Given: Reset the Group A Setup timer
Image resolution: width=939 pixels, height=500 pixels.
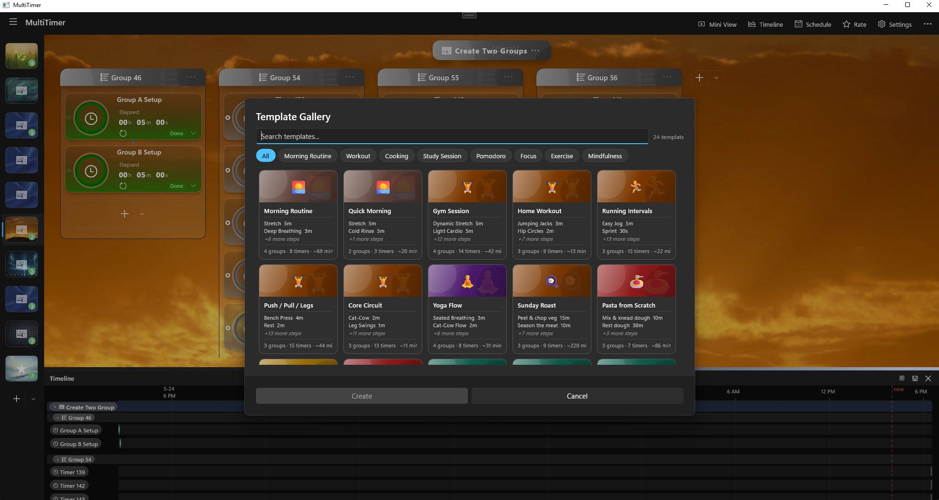Looking at the screenshot, I should coord(123,133).
